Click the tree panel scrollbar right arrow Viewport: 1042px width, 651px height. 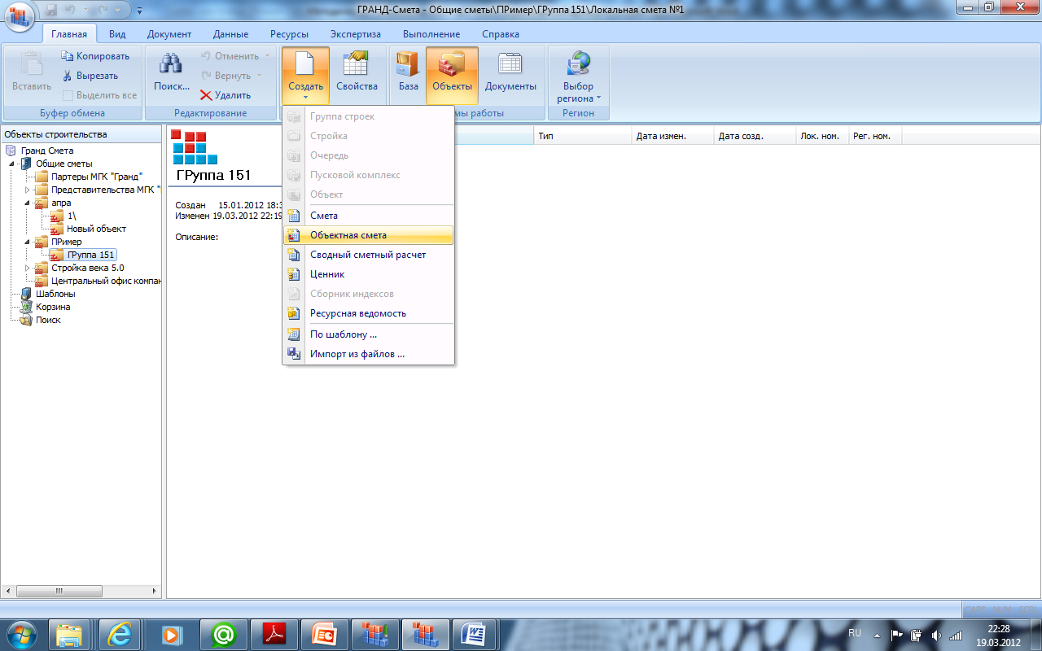[x=154, y=592]
